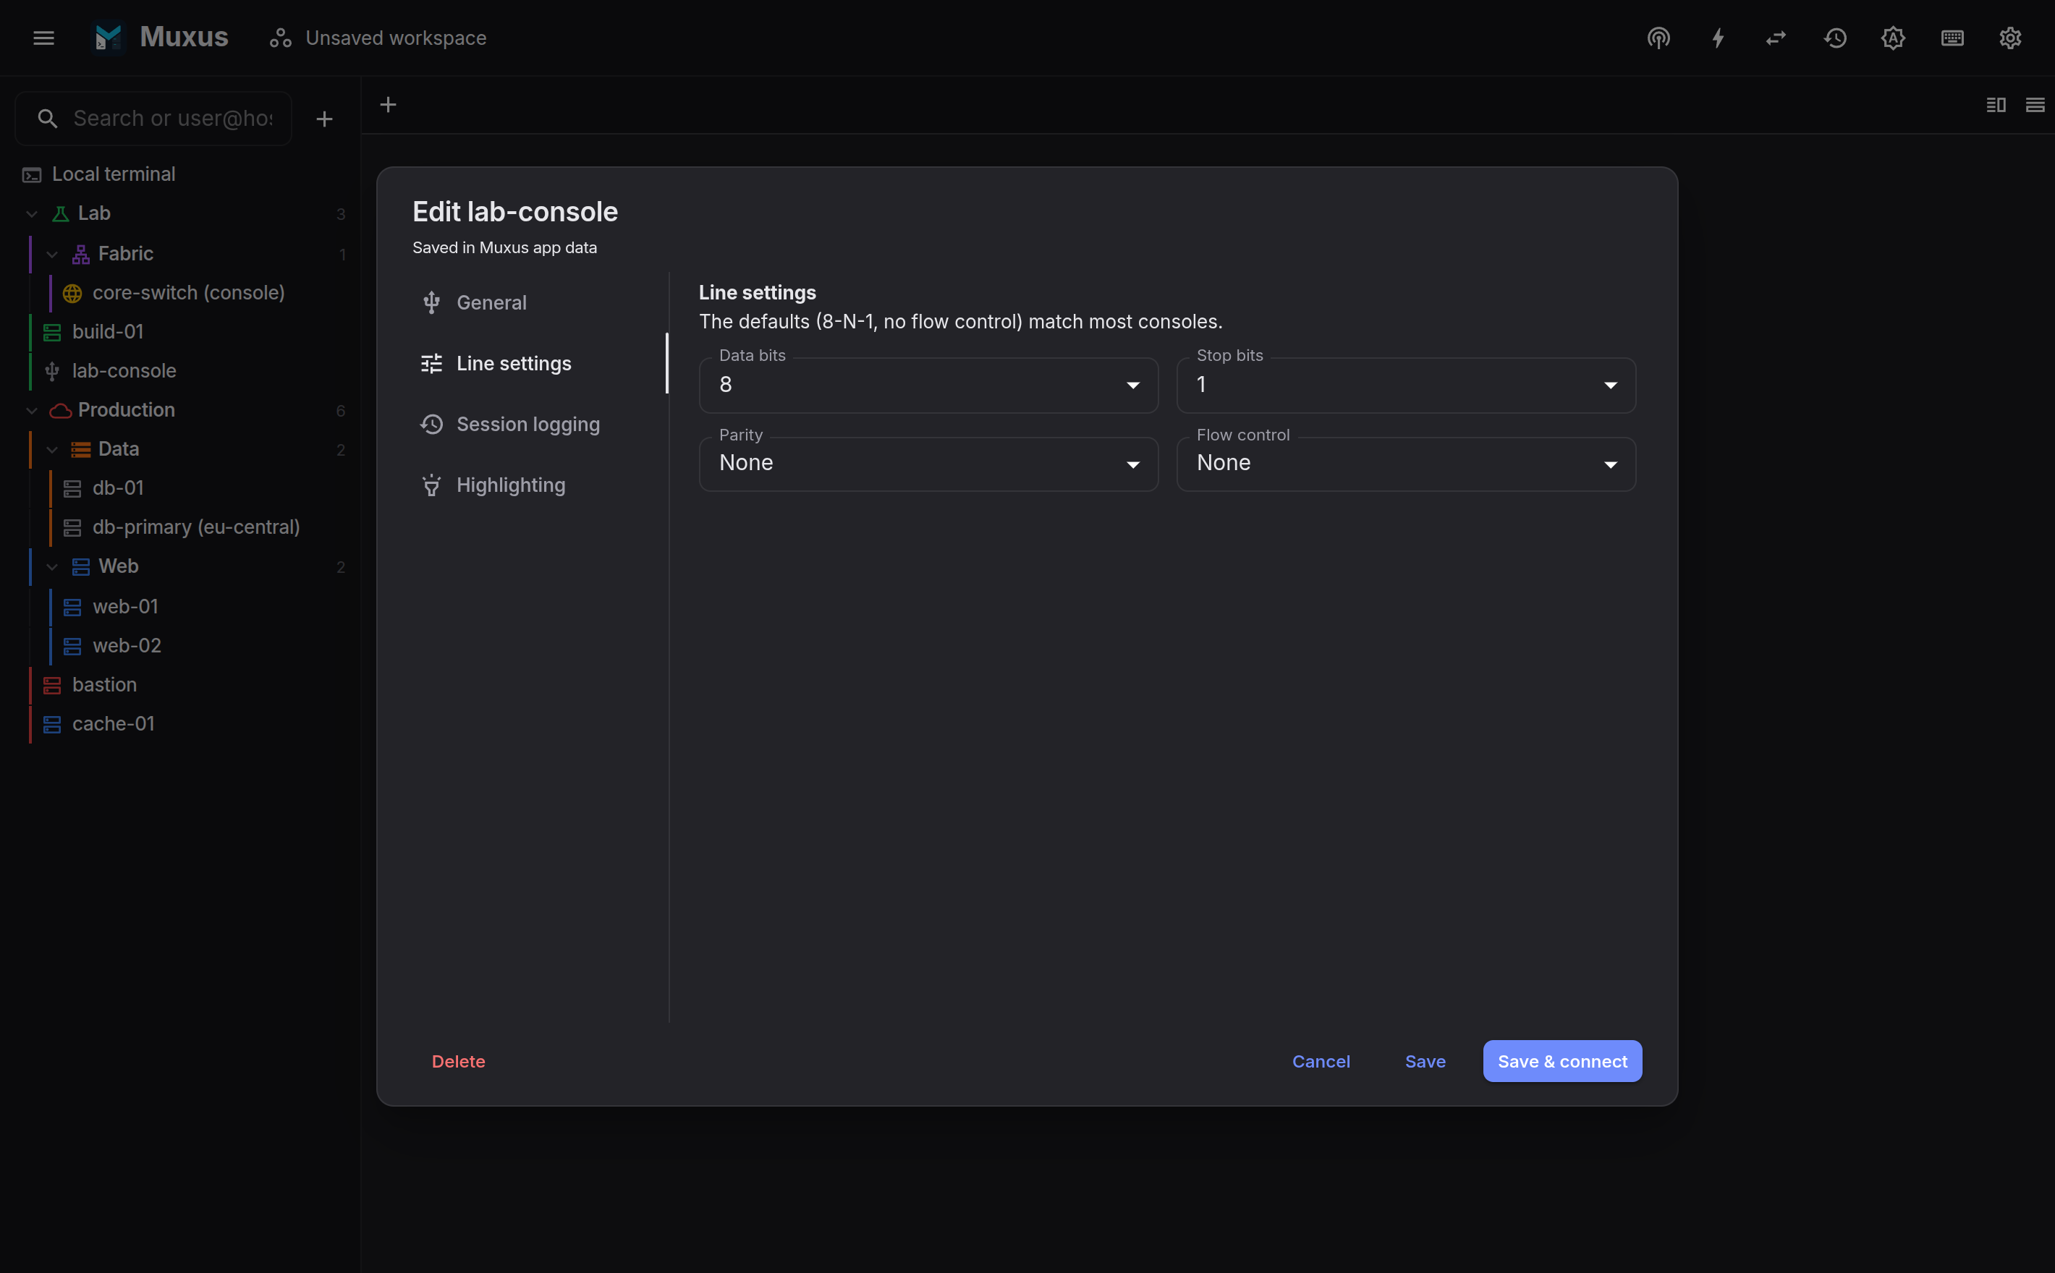Image resolution: width=2055 pixels, height=1273 pixels.
Task: Toggle the auto theme brightness icon
Action: click(1894, 38)
